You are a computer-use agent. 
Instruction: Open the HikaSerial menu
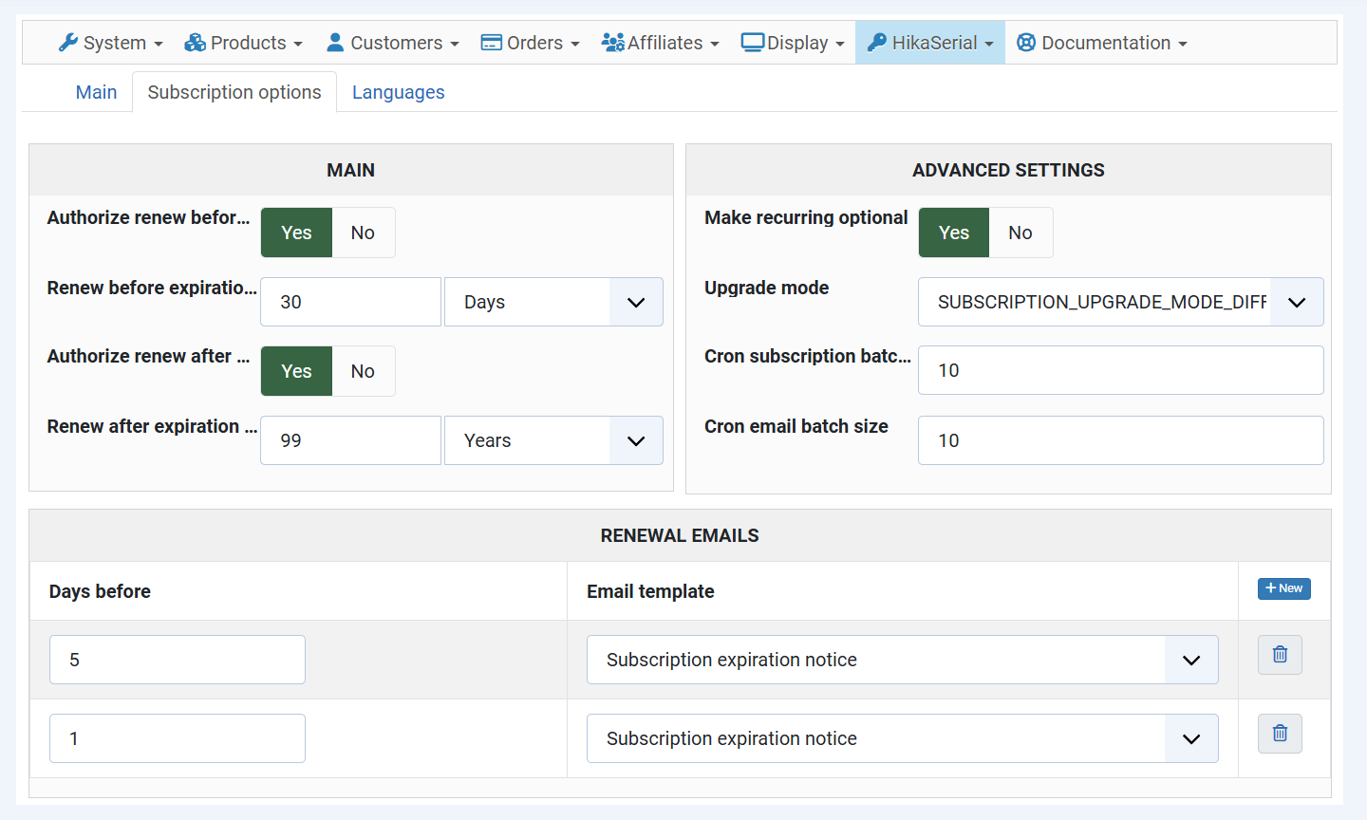coord(930,43)
